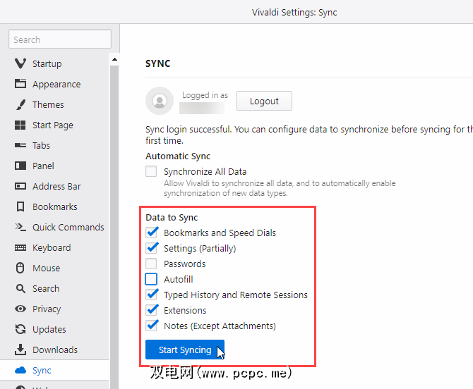473x389 pixels.
Task: Switch to Tabs settings
Action: (x=42, y=146)
